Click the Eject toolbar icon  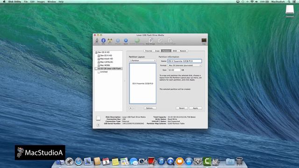point(126,41)
